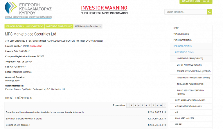Click the Search something input field
Image resolution: width=223 pixels, height=129 pixels.
pyautogui.click(x=186, y=12)
